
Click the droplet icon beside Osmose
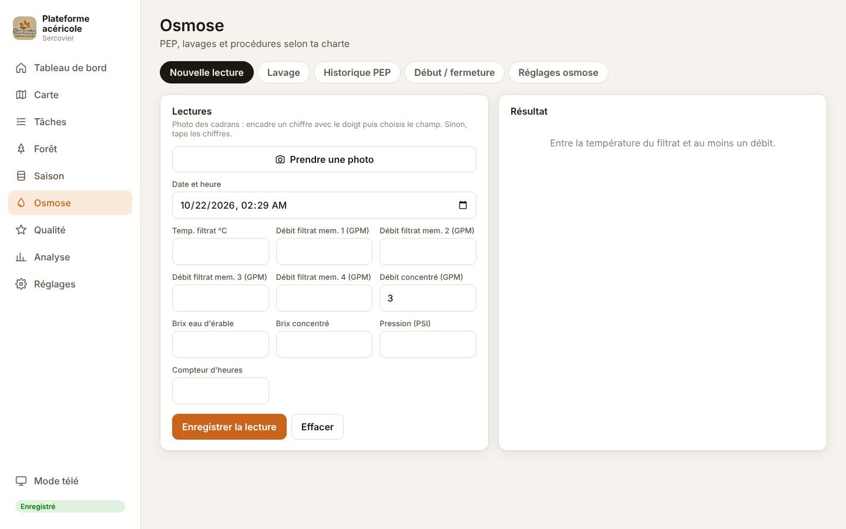point(21,203)
